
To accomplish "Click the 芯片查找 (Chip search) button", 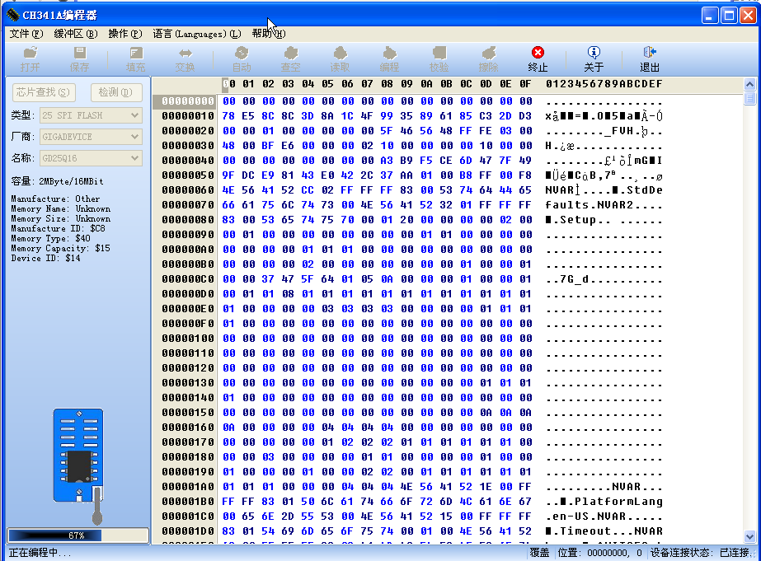I will [43, 92].
